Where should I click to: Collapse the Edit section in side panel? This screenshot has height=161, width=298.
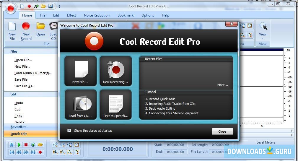point(31,94)
